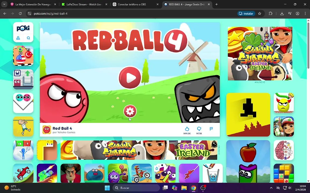Open the purple cat with sunglasses game thumbnail
310x193 pixels.
click(165, 173)
